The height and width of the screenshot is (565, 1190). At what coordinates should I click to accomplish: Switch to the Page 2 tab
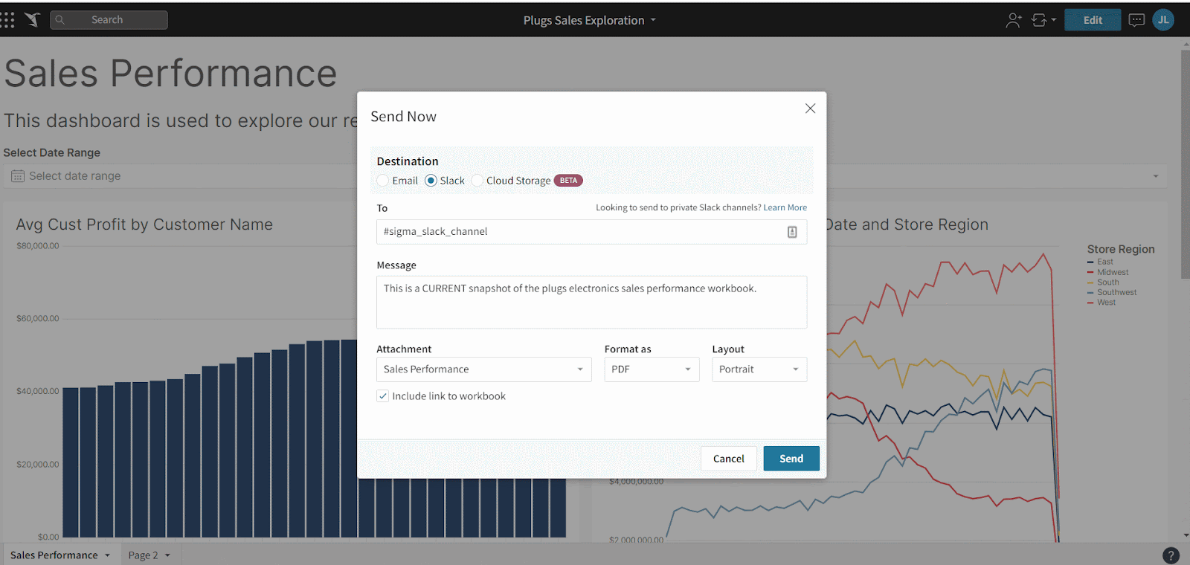point(143,555)
